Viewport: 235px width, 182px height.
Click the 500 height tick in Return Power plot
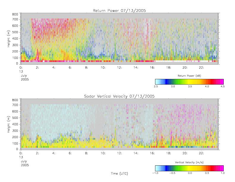15,32
